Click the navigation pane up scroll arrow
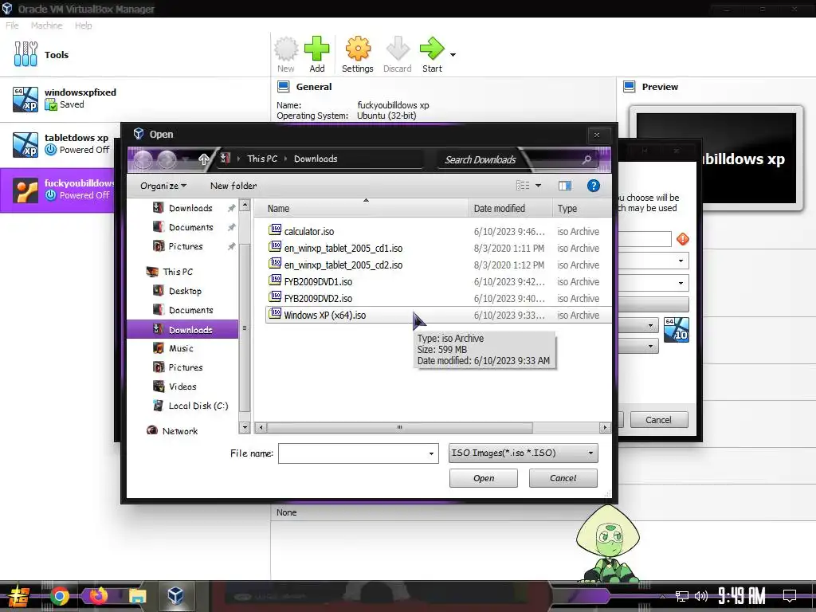 click(245, 205)
